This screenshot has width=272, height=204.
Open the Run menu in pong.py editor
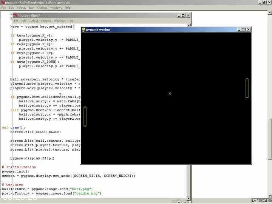31,8
